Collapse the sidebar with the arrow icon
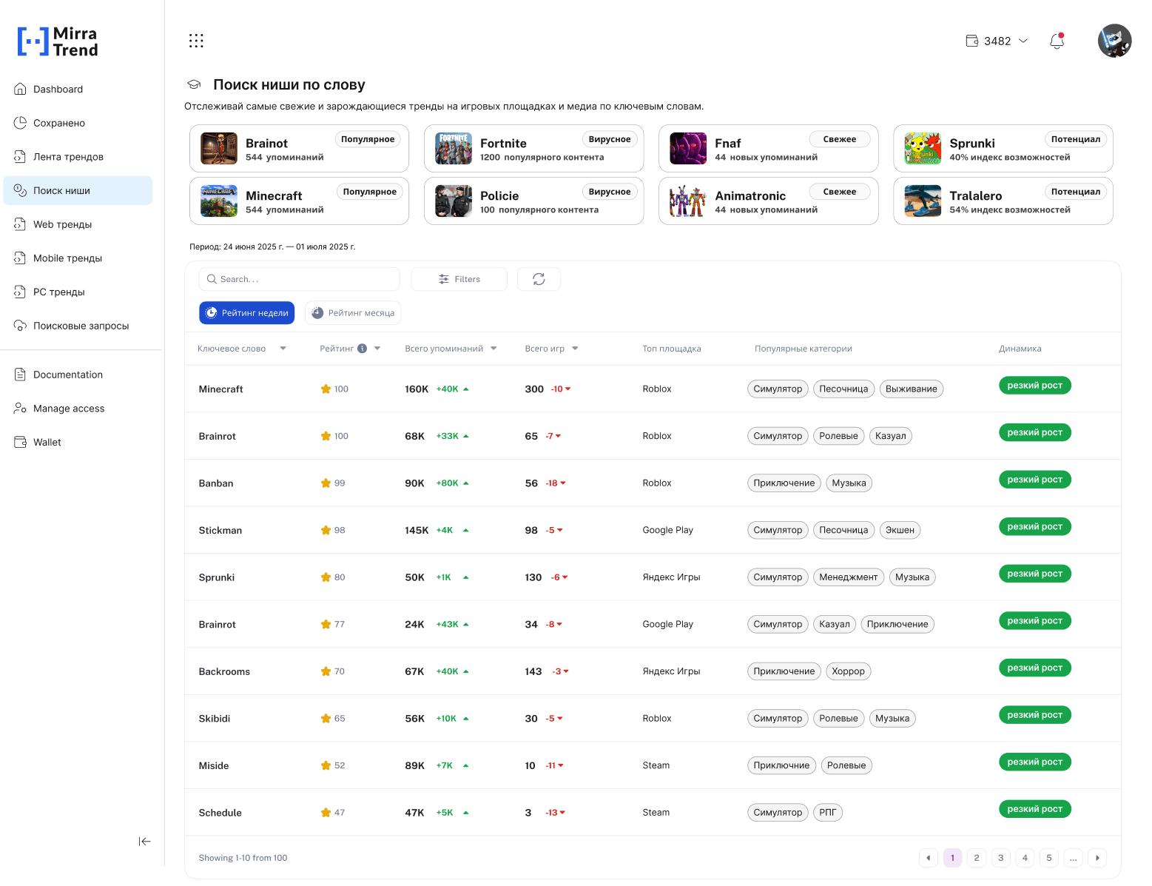1152x886 pixels. click(144, 842)
